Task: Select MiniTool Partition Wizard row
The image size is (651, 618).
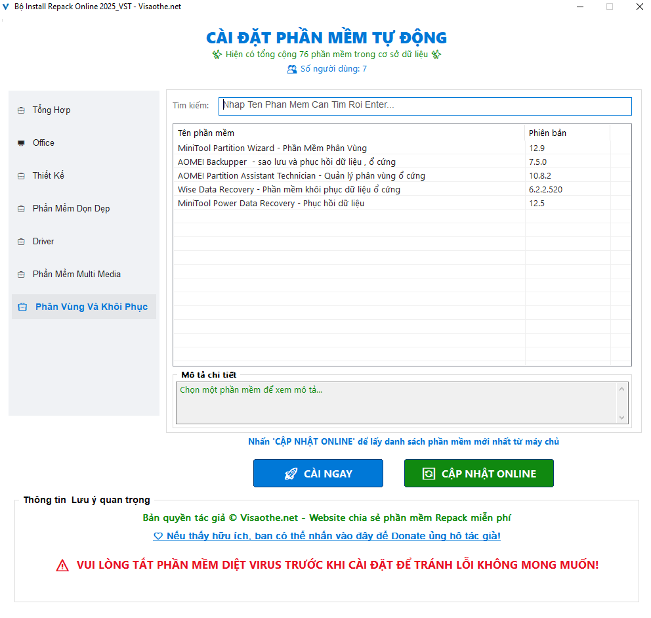Action: coord(402,148)
